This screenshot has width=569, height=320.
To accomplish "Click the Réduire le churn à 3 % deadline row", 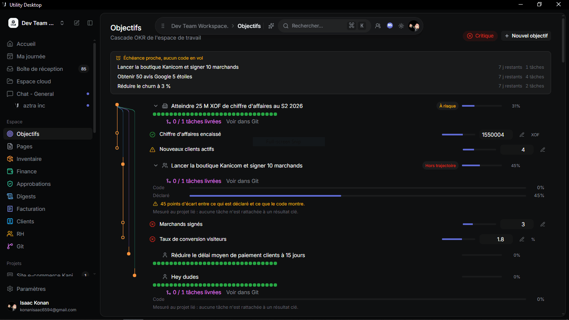I will [331, 86].
